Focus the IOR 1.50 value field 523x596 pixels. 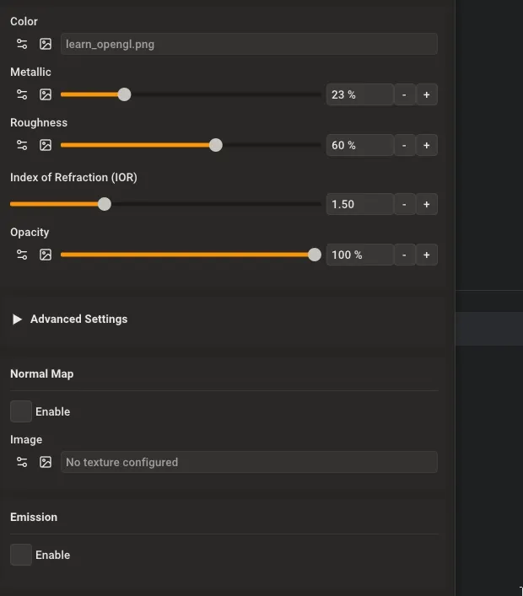click(360, 204)
